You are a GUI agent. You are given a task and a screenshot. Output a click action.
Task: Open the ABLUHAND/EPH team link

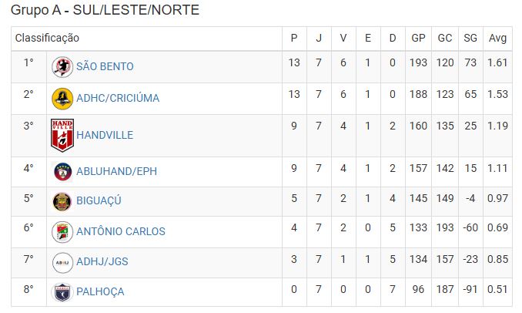[x=116, y=171]
